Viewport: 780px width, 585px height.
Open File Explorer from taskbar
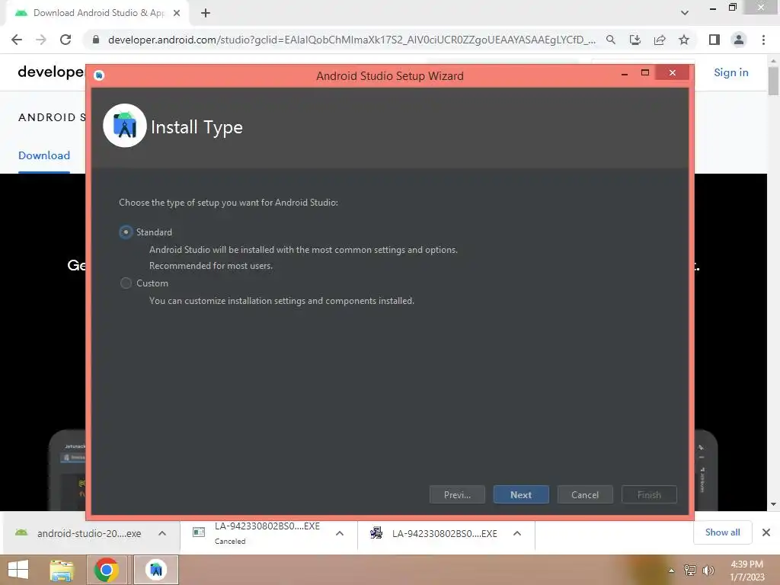pyautogui.click(x=62, y=570)
